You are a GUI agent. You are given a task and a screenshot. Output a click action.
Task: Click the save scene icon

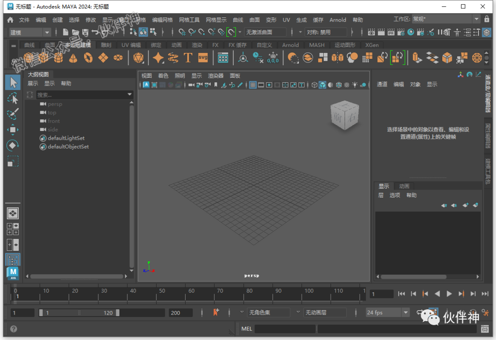85,32
